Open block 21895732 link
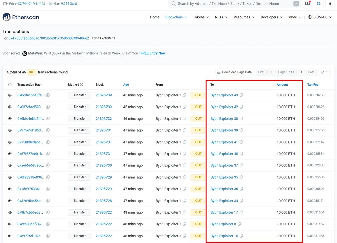The image size is (337, 243). click(x=103, y=119)
